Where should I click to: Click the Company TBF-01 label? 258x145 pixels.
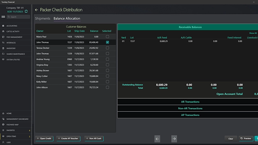point(15,8)
